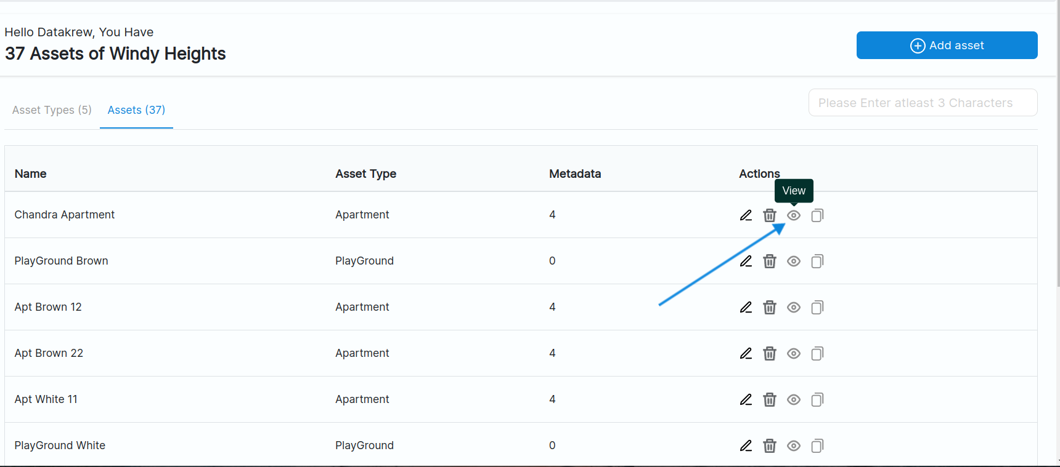Delete the PlayGround Brown asset
This screenshot has width=1060, height=467.
(770, 261)
